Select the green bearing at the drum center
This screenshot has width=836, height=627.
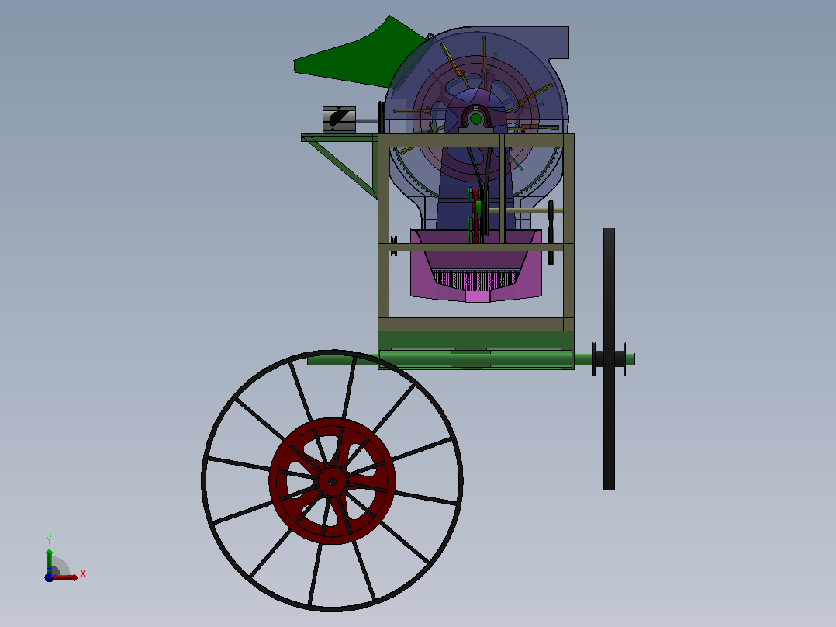pos(475,119)
